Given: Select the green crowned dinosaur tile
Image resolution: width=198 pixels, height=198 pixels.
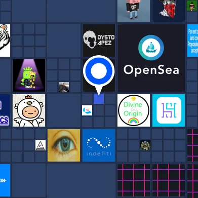Looking at the screenshot, I should (29, 75).
